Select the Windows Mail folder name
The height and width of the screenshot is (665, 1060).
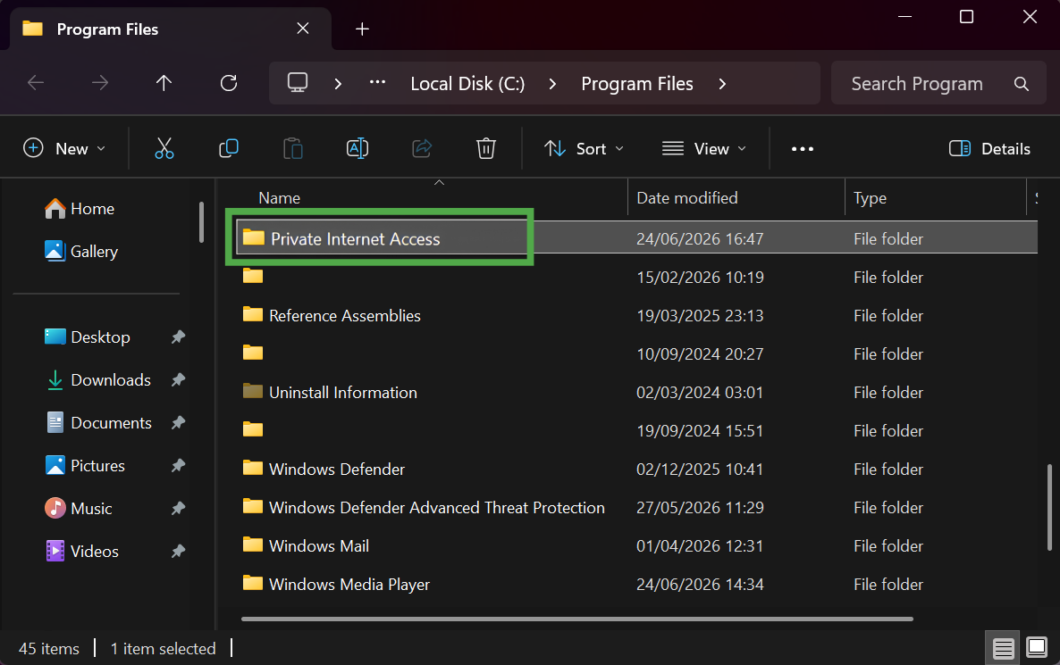coord(319,545)
